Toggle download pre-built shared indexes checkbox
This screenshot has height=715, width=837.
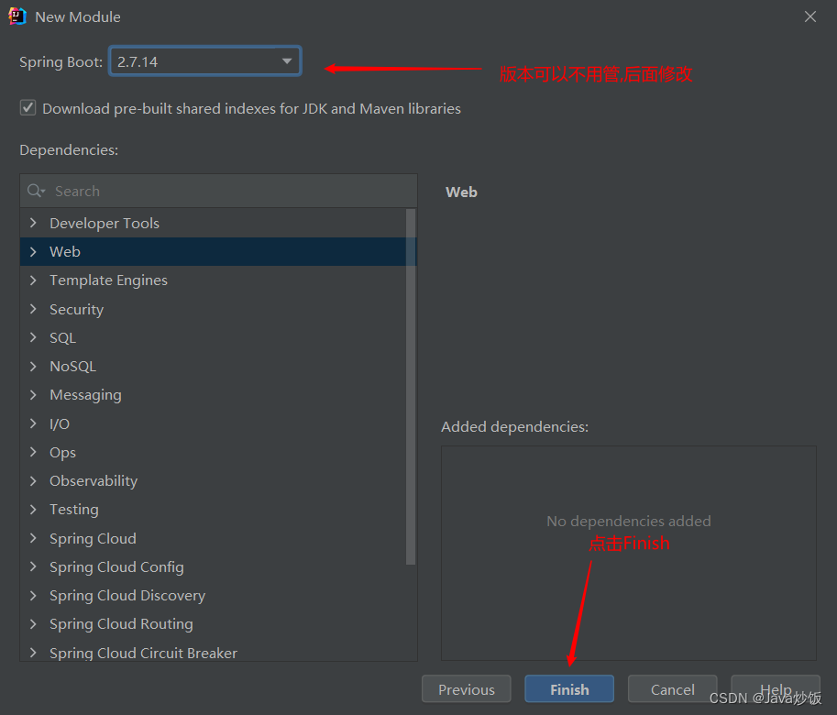(x=28, y=108)
